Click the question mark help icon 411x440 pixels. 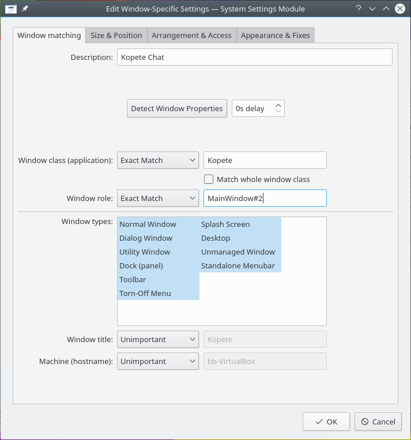pyautogui.click(x=358, y=9)
